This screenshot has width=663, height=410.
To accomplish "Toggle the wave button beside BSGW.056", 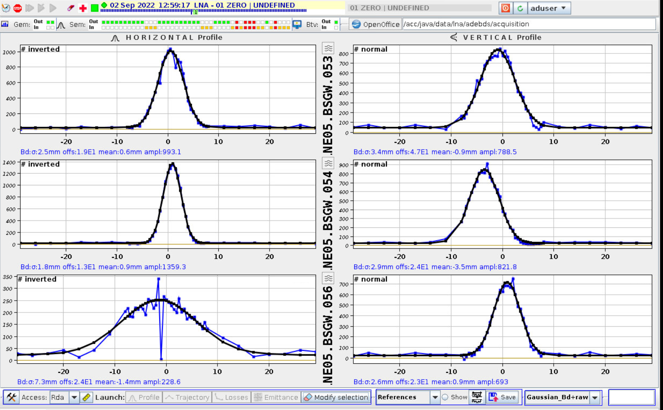I will tap(328, 278).
